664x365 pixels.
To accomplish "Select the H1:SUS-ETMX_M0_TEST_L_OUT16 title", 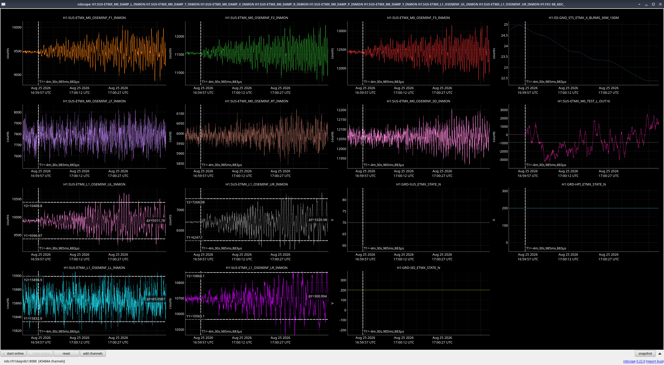I will [584, 101].
